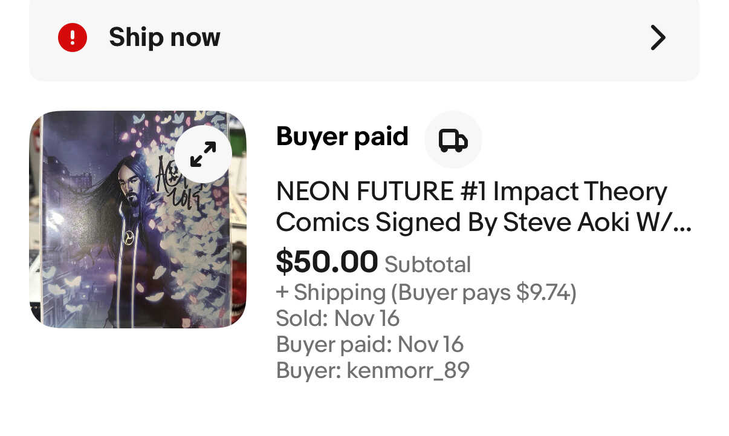The height and width of the screenshot is (436, 729).
Task: Select the Buyer paid status heading
Action: coord(342,137)
